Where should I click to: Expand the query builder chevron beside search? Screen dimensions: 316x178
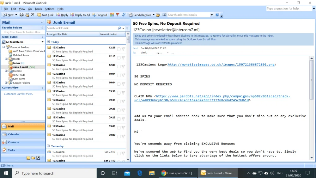click(127, 28)
